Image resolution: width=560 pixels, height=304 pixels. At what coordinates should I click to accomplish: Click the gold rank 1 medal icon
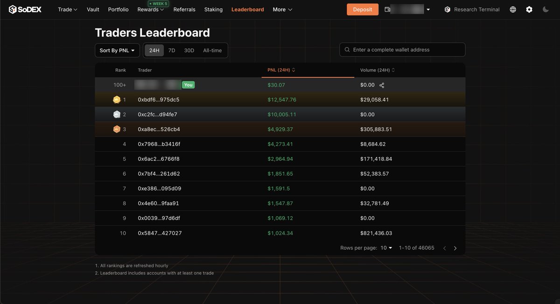[x=117, y=100]
